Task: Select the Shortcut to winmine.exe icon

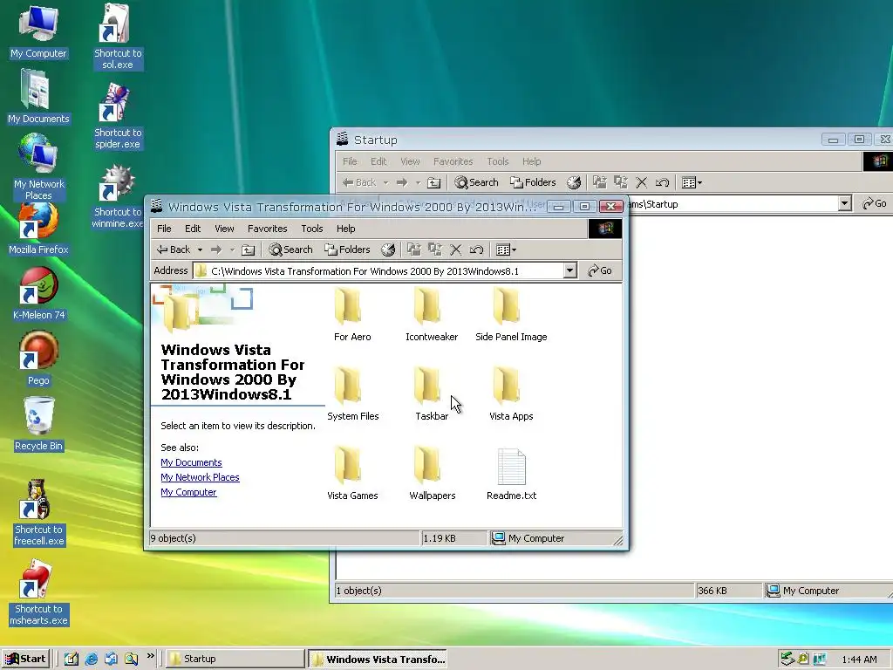Action: coord(118,195)
